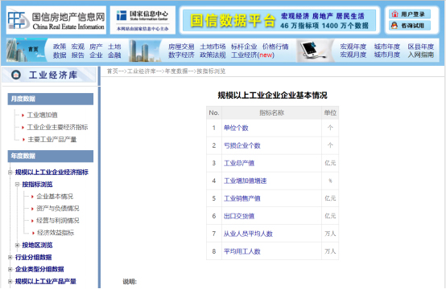Open 城市年度 data link

click(387, 47)
